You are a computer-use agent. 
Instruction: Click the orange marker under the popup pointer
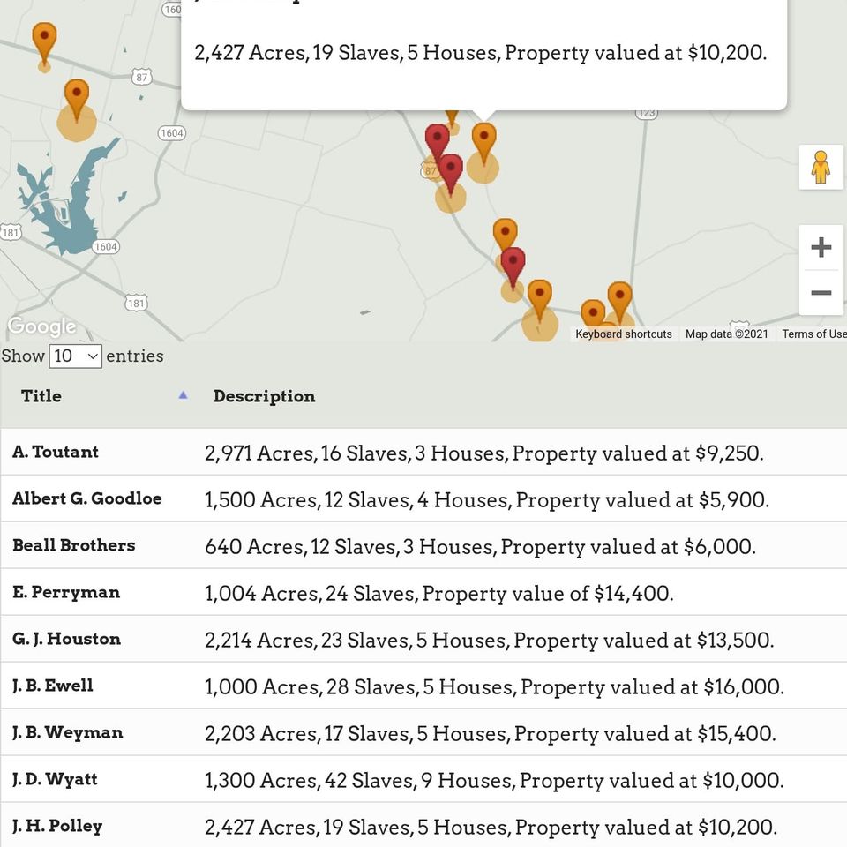(x=483, y=140)
